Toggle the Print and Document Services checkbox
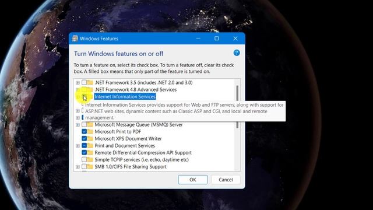 click(x=84, y=145)
